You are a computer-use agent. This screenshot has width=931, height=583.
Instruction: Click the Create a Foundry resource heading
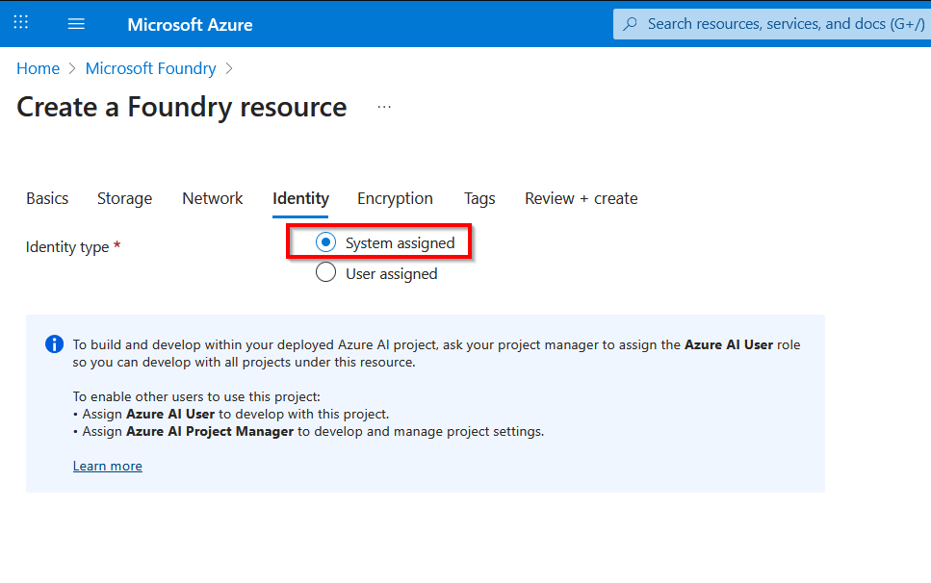(x=182, y=107)
